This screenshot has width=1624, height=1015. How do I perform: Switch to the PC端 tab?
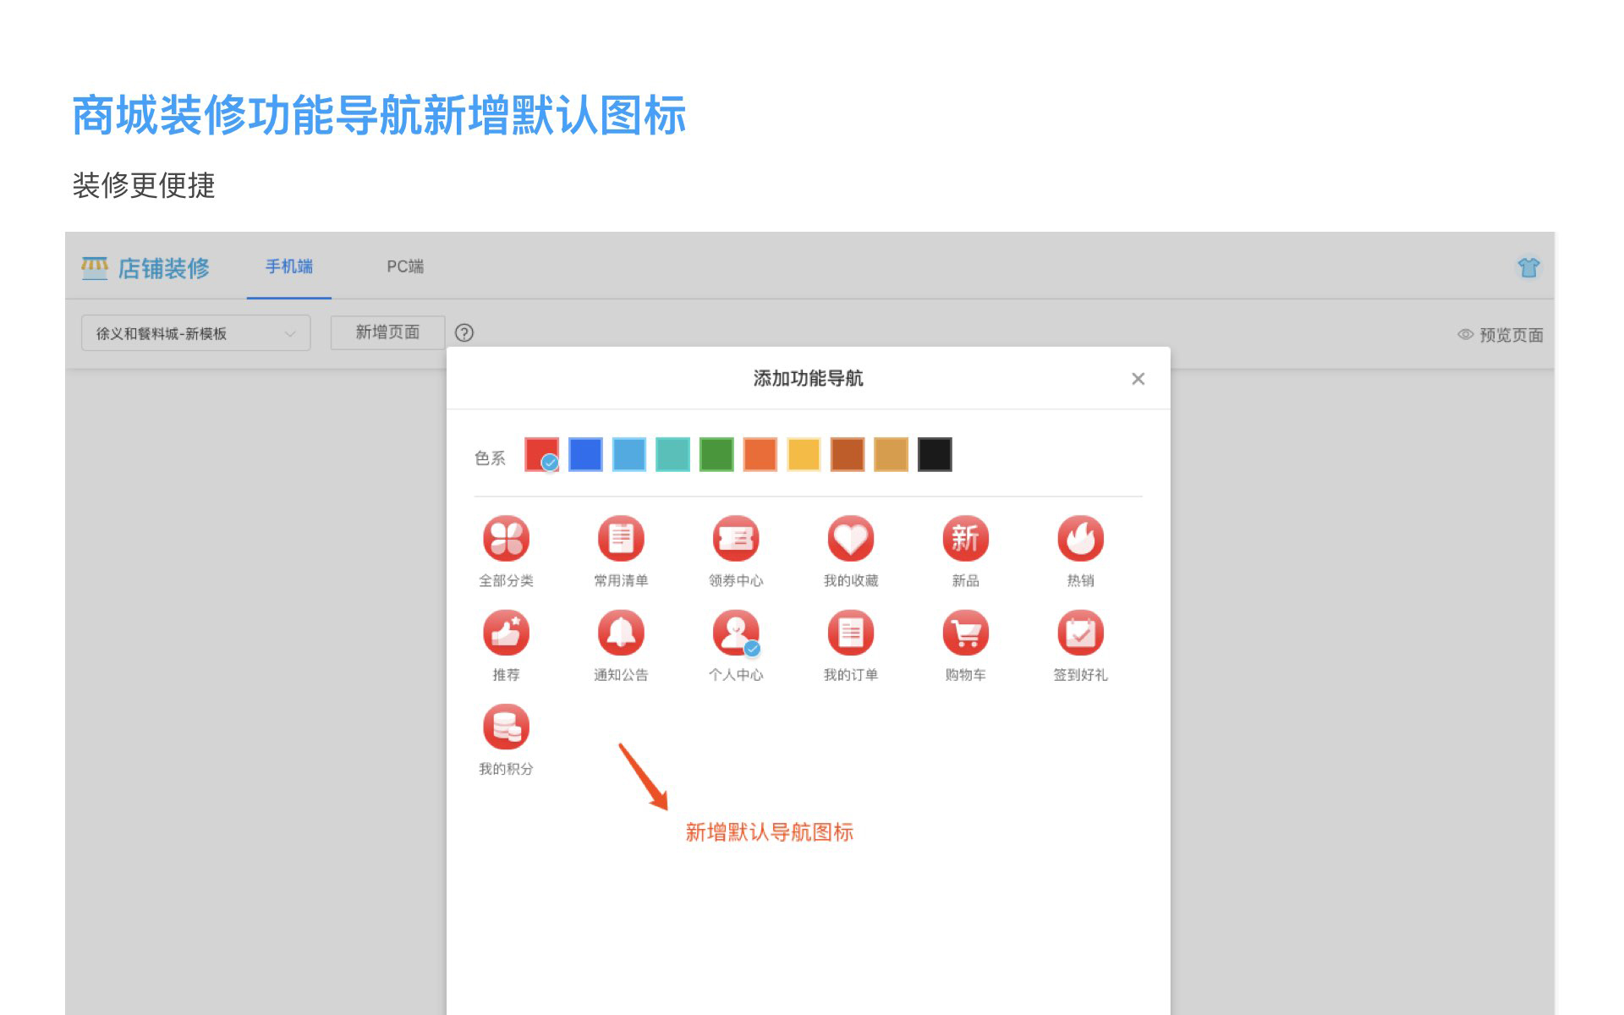pos(405,266)
